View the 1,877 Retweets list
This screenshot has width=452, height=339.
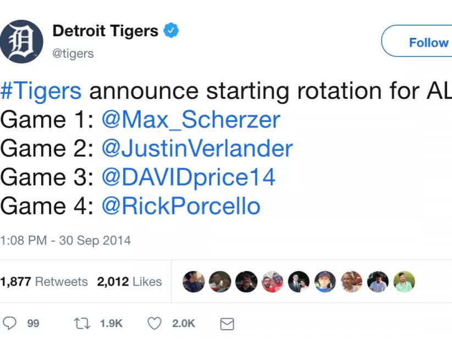point(44,281)
